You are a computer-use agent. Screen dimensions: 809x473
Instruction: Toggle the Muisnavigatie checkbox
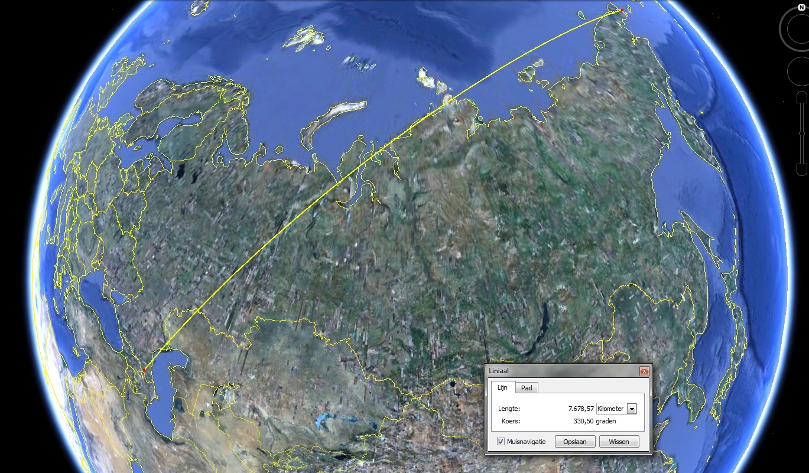pos(501,442)
